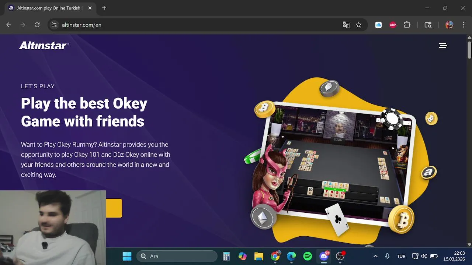Open the volume tray icon
The image size is (472, 265).
pos(424,256)
